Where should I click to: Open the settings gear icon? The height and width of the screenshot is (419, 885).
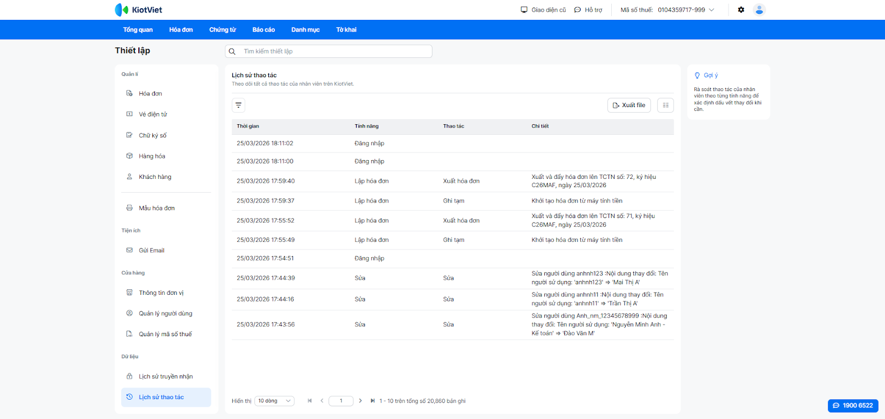click(741, 10)
